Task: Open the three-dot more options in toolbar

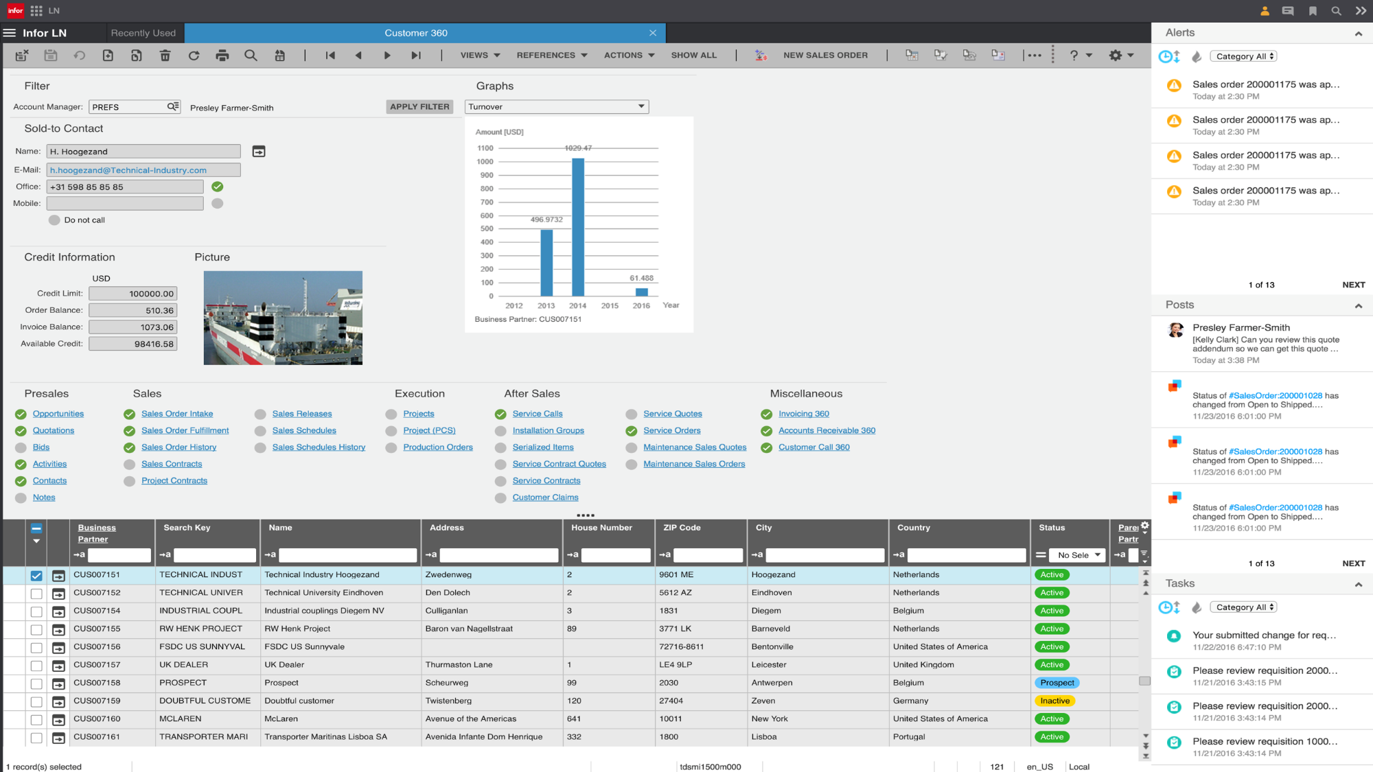Action: 1035,56
